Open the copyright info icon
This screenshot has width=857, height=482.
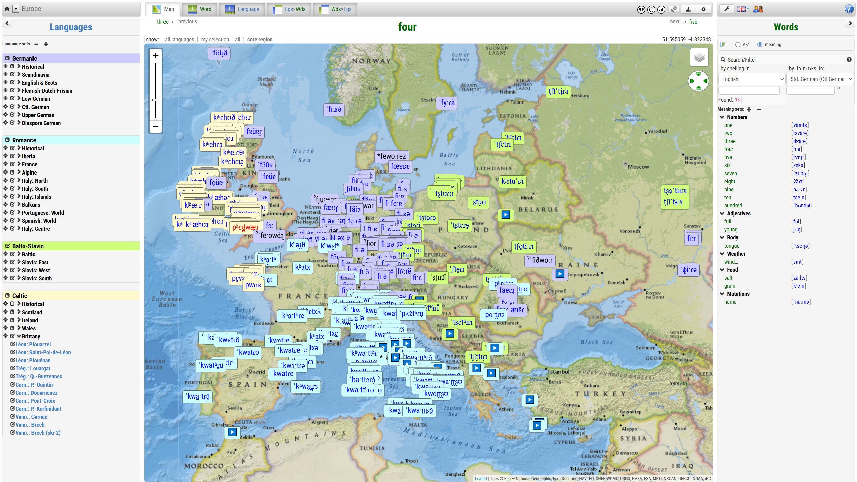point(651,9)
